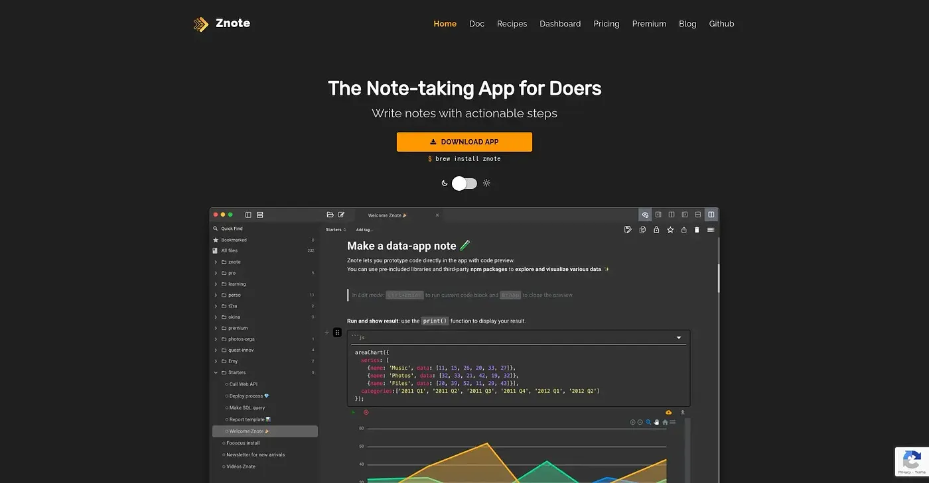Navigate to Pricing
Viewport: 929px width, 483px height.
(x=607, y=24)
